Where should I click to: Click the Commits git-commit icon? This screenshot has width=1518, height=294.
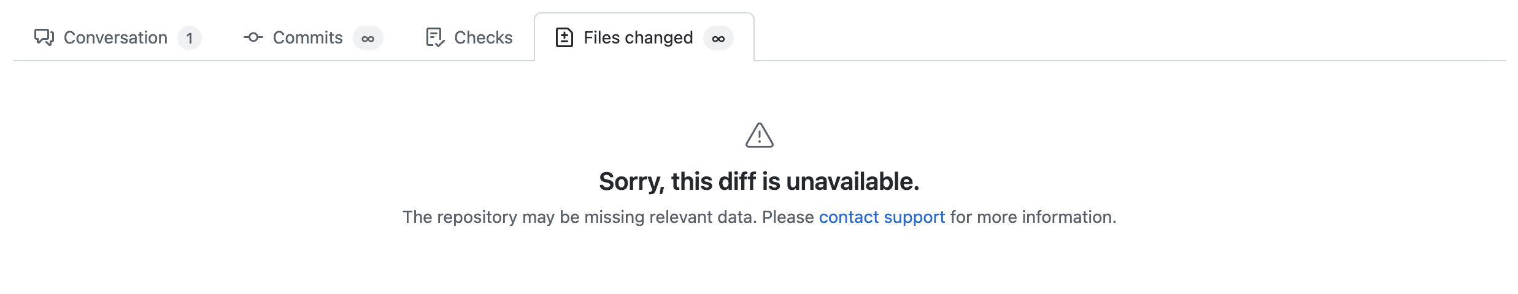pos(253,37)
